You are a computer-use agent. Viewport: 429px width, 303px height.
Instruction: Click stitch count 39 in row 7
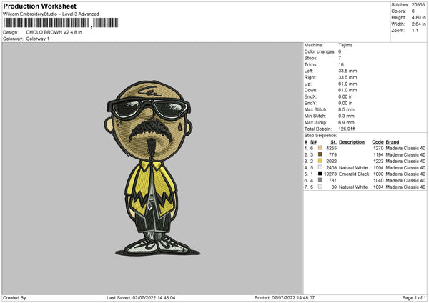point(334,187)
